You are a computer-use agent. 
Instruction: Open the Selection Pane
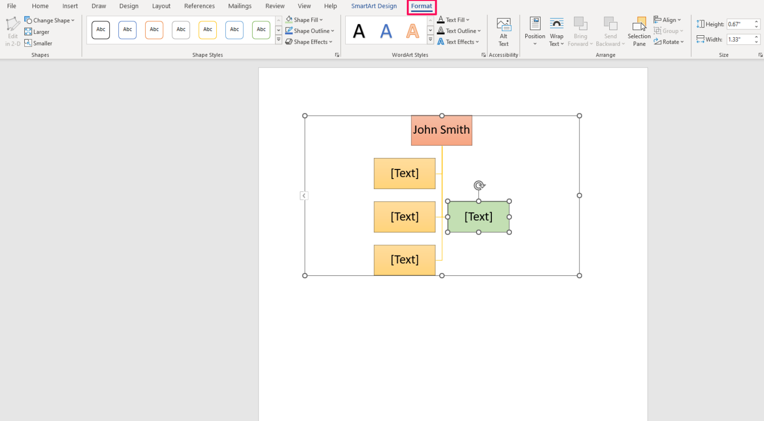(x=639, y=31)
